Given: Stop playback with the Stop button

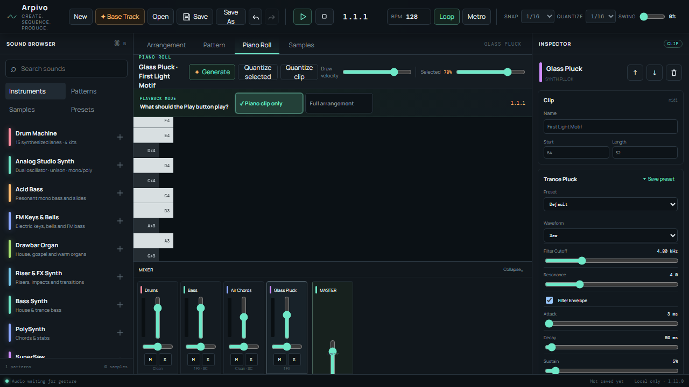Looking at the screenshot, I should 324,17.
